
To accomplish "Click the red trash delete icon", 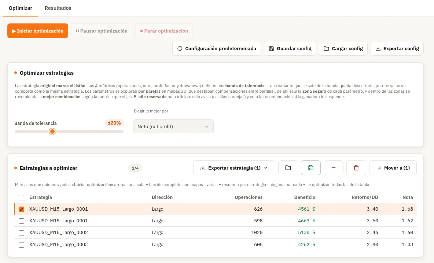I will [356, 168].
